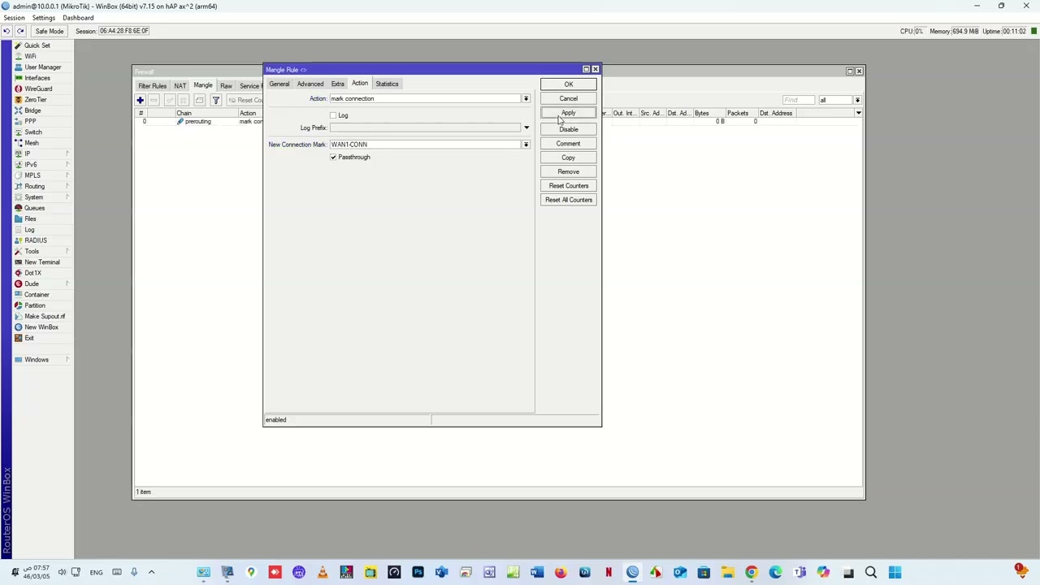The height and width of the screenshot is (585, 1040).
Task: Open User Manager in the sidebar
Action: coord(42,67)
